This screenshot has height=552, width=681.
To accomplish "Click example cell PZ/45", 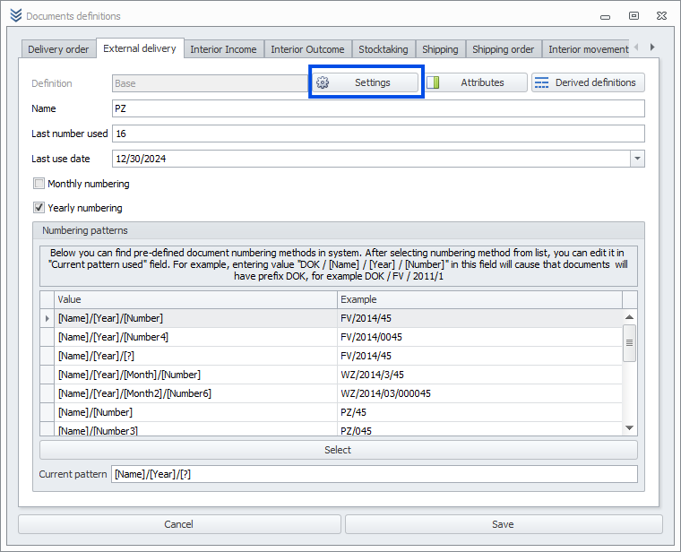I will (x=479, y=412).
